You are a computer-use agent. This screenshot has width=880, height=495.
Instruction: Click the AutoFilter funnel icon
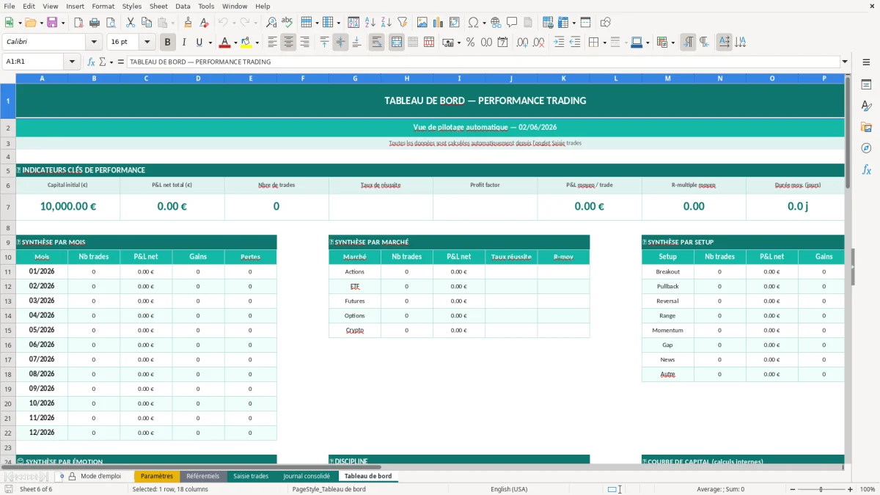click(x=403, y=23)
